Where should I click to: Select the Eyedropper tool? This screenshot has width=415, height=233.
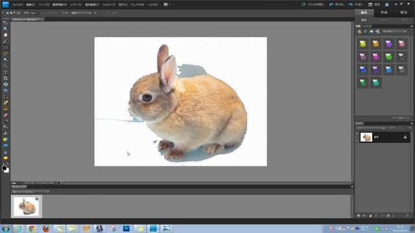tap(5, 41)
